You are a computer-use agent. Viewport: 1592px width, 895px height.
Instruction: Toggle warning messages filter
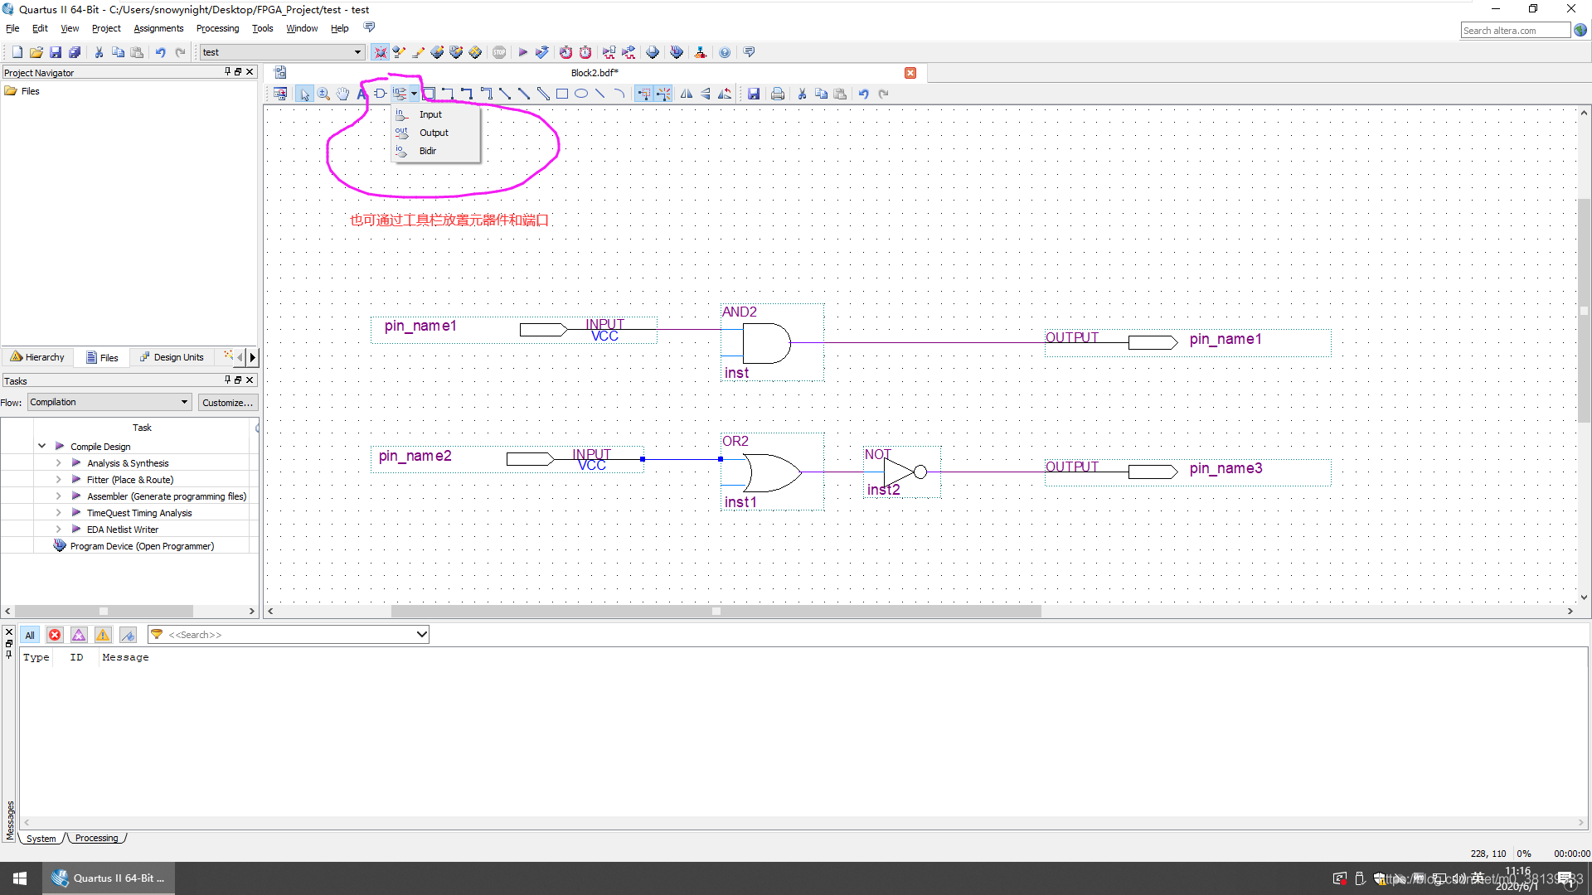coord(103,635)
